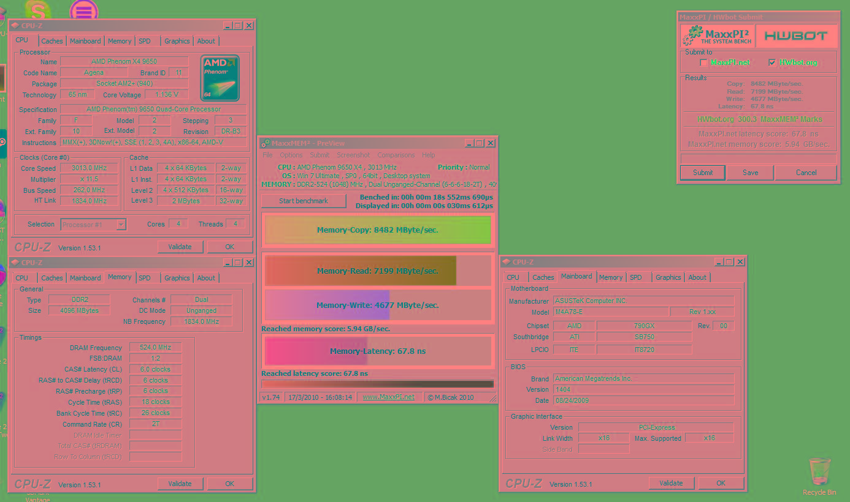Screen dimensions: 850x502
Task: Open the Options menu in MaxxMEM²
Action: (291, 155)
